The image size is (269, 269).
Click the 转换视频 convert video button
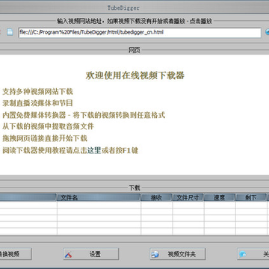(16, 254)
